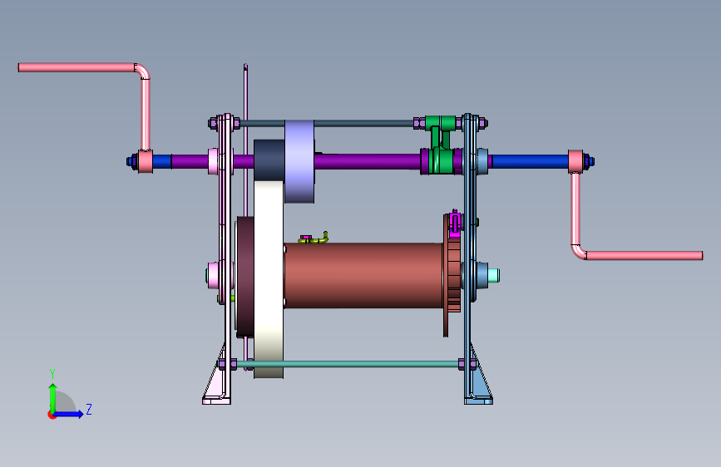Viewport: 721px width, 467px height.
Task: Select the cyan drum shaft end cap
Action: click(493, 275)
